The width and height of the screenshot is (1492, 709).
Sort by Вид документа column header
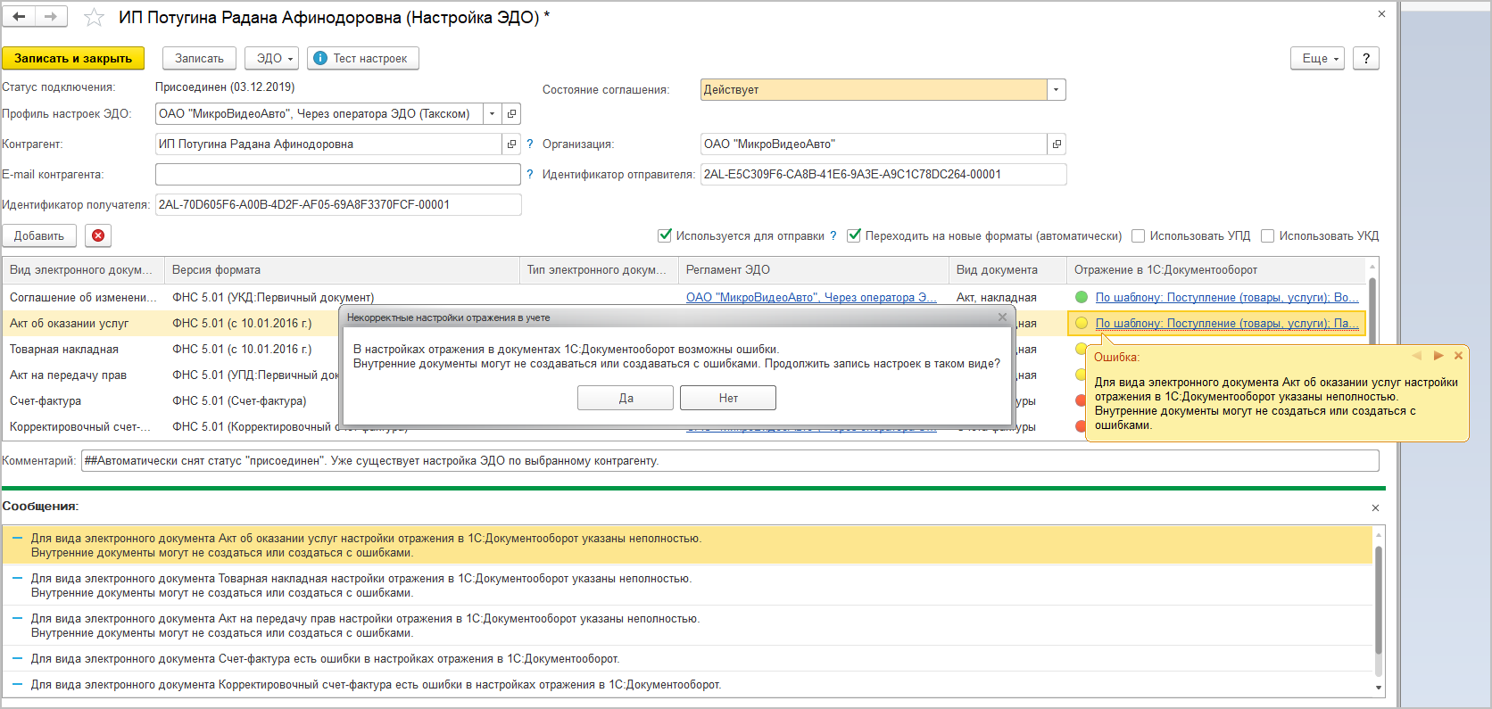point(1007,269)
